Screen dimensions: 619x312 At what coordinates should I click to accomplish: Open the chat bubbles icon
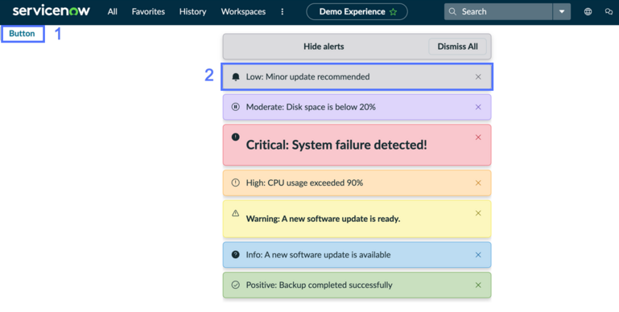[x=609, y=11]
